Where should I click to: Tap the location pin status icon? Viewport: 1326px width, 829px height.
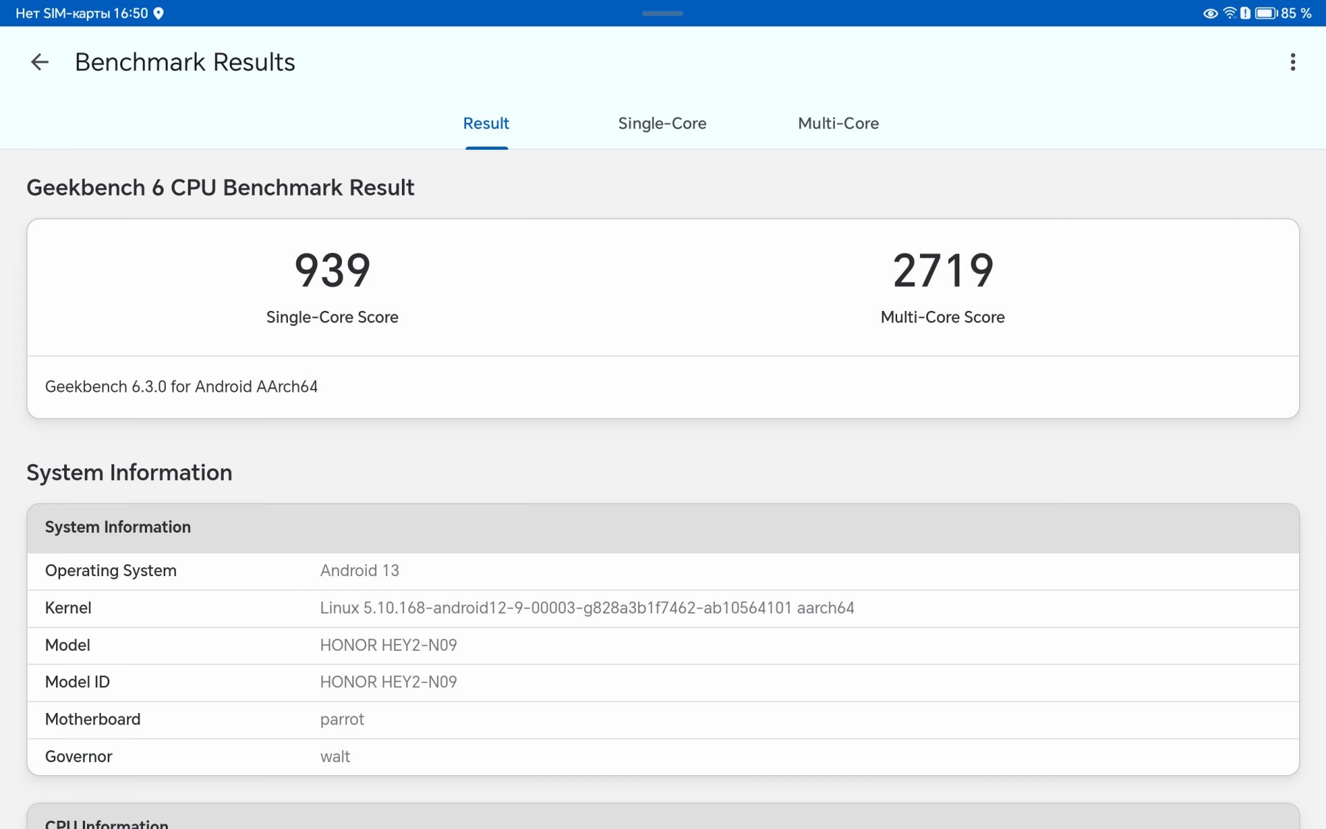click(x=158, y=13)
